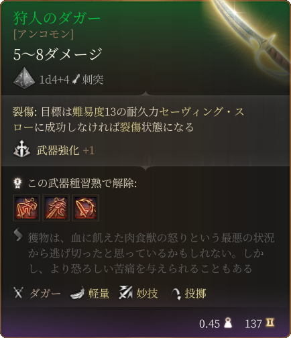Click the 裂傷 effect heading
Image resolution: width=291 pixels, height=338 pixels.
coord(23,111)
